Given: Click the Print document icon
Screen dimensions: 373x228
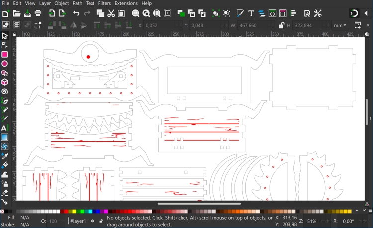Looking at the screenshot, I should point(38,14).
